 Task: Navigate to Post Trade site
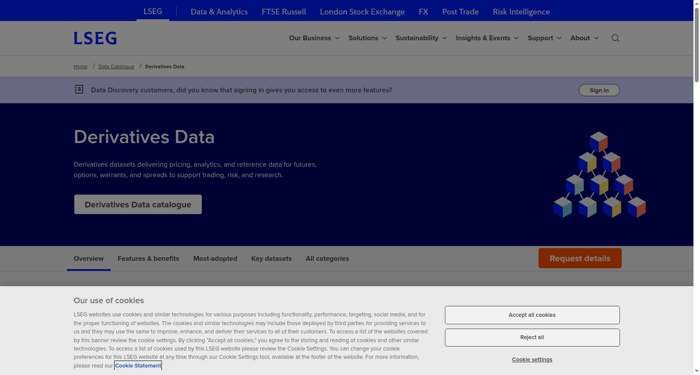point(460,12)
